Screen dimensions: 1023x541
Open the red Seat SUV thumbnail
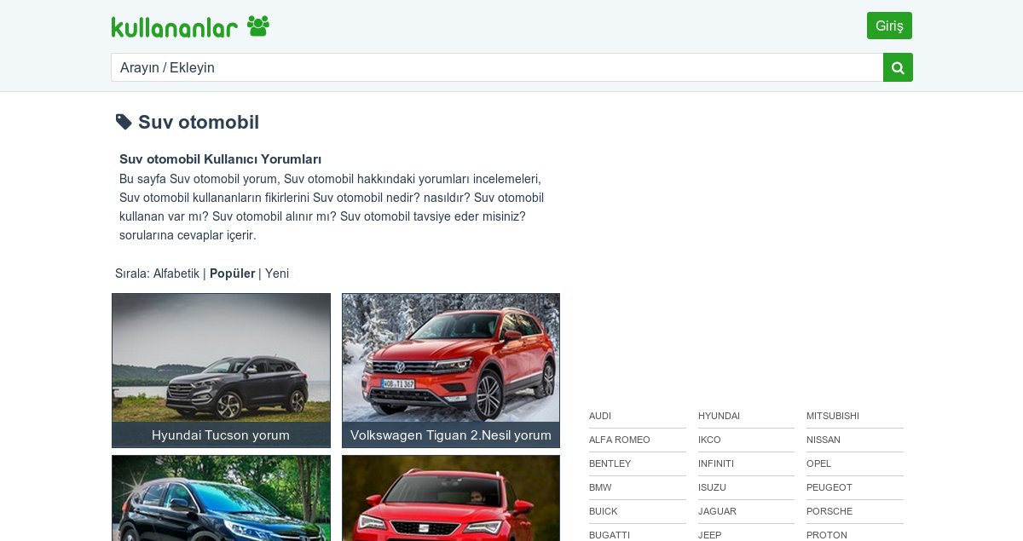point(451,498)
